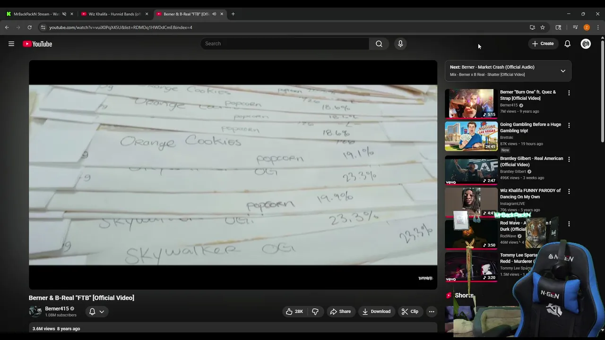The width and height of the screenshot is (605, 340).
Task: Click InstagramLIVE channel name
Action: click(x=512, y=204)
